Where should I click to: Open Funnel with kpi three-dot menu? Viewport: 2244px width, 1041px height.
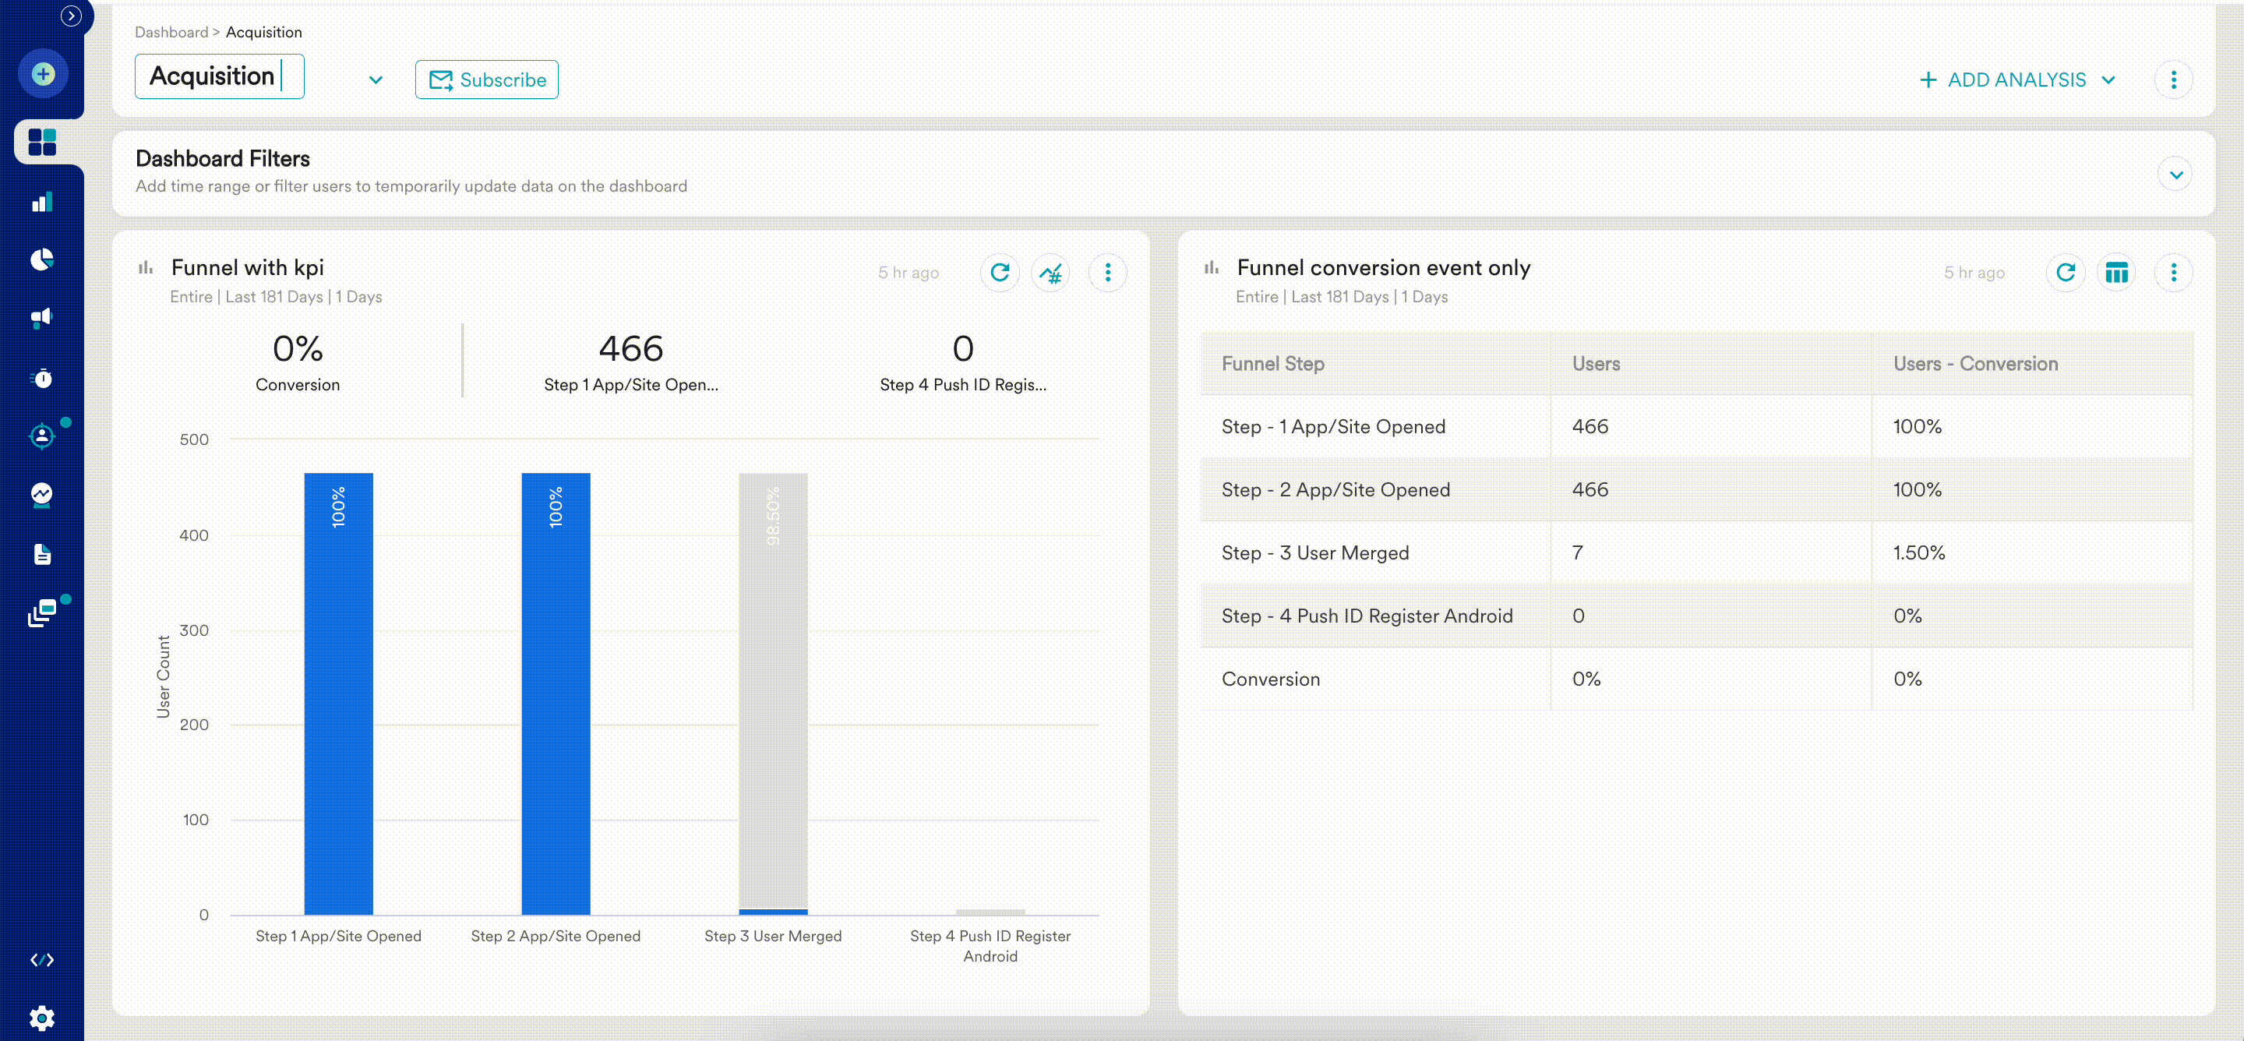1107,273
